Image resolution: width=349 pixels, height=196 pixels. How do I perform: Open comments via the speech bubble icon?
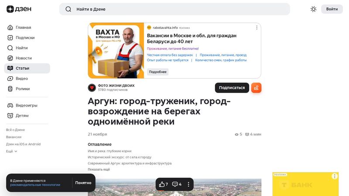(177, 184)
